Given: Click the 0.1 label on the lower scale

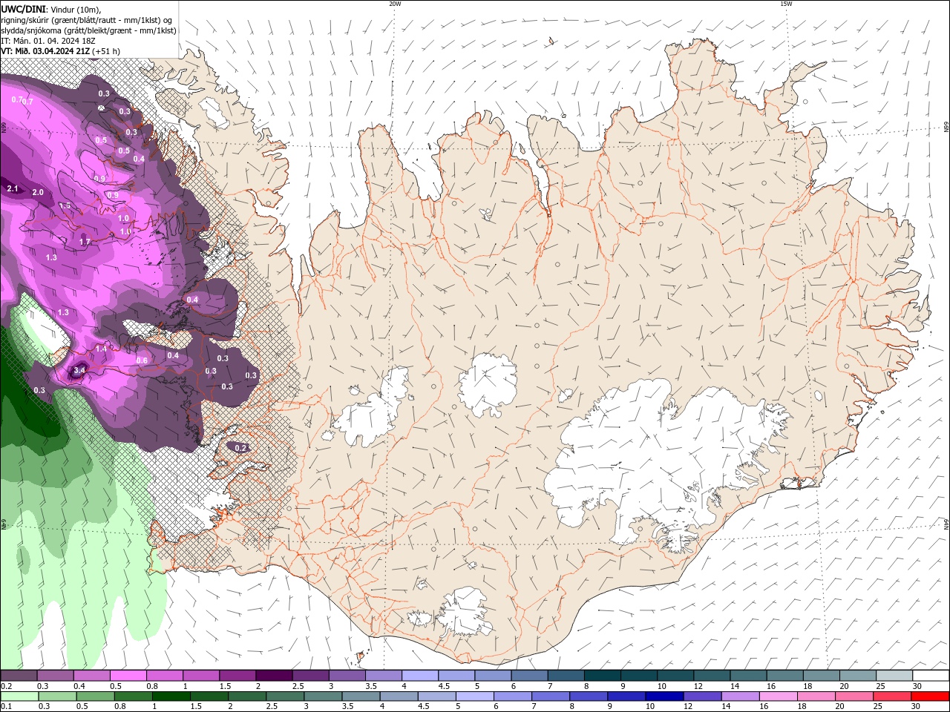Looking at the screenshot, I should pos(5,707).
